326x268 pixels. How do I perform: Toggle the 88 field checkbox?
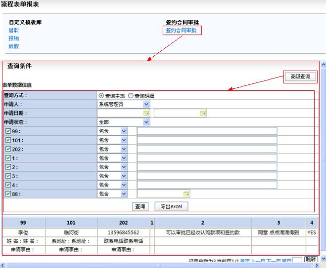(8, 194)
